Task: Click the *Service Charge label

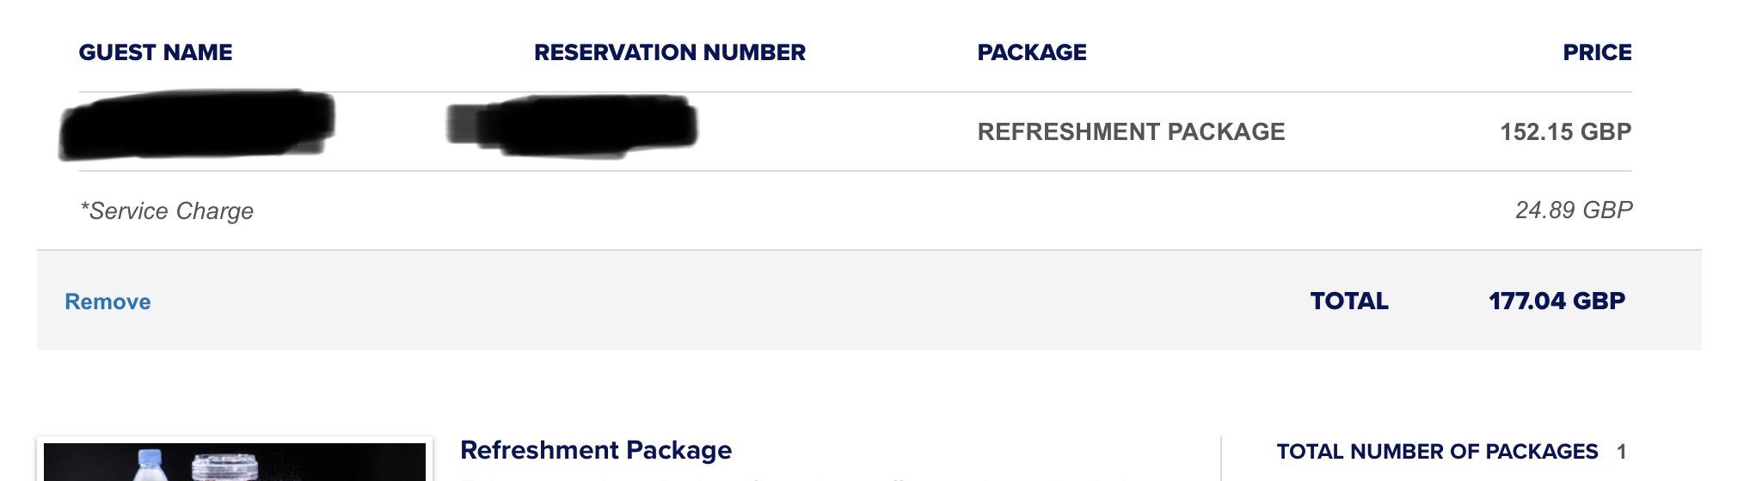Action: [167, 210]
